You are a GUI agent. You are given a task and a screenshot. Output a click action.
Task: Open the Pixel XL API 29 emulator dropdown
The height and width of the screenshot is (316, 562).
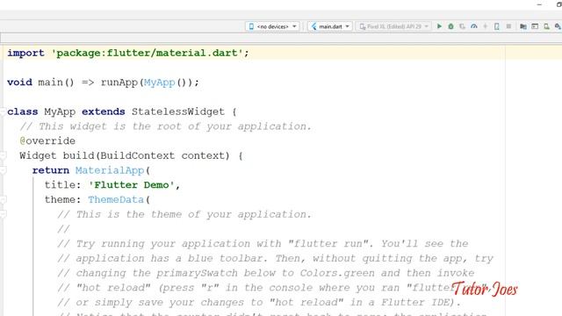pyautogui.click(x=393, y=26)
